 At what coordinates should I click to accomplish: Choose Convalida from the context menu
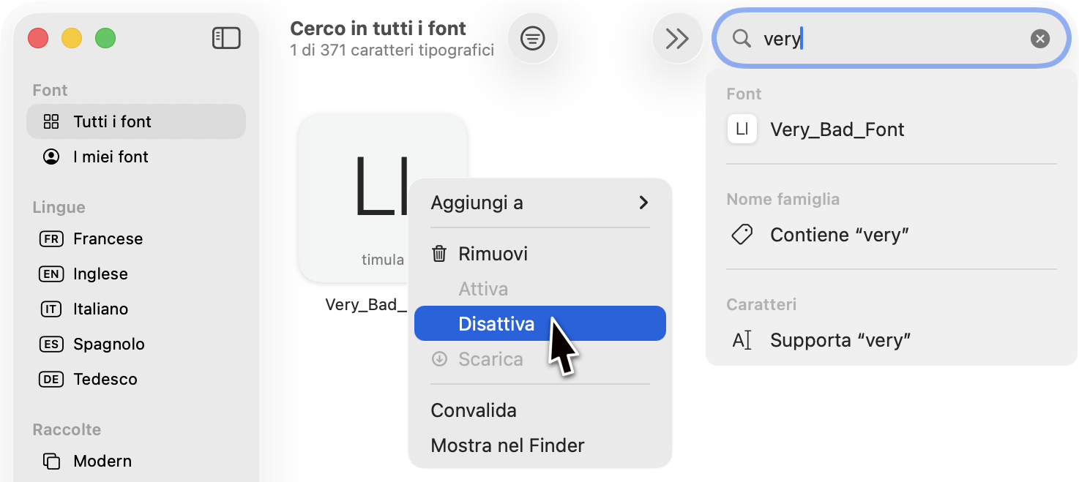click(474, 410)
